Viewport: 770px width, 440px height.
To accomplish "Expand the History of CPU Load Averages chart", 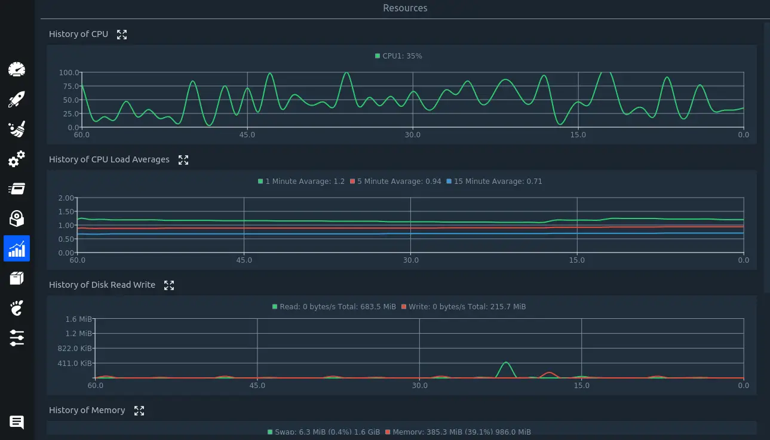I will (183, 160).
